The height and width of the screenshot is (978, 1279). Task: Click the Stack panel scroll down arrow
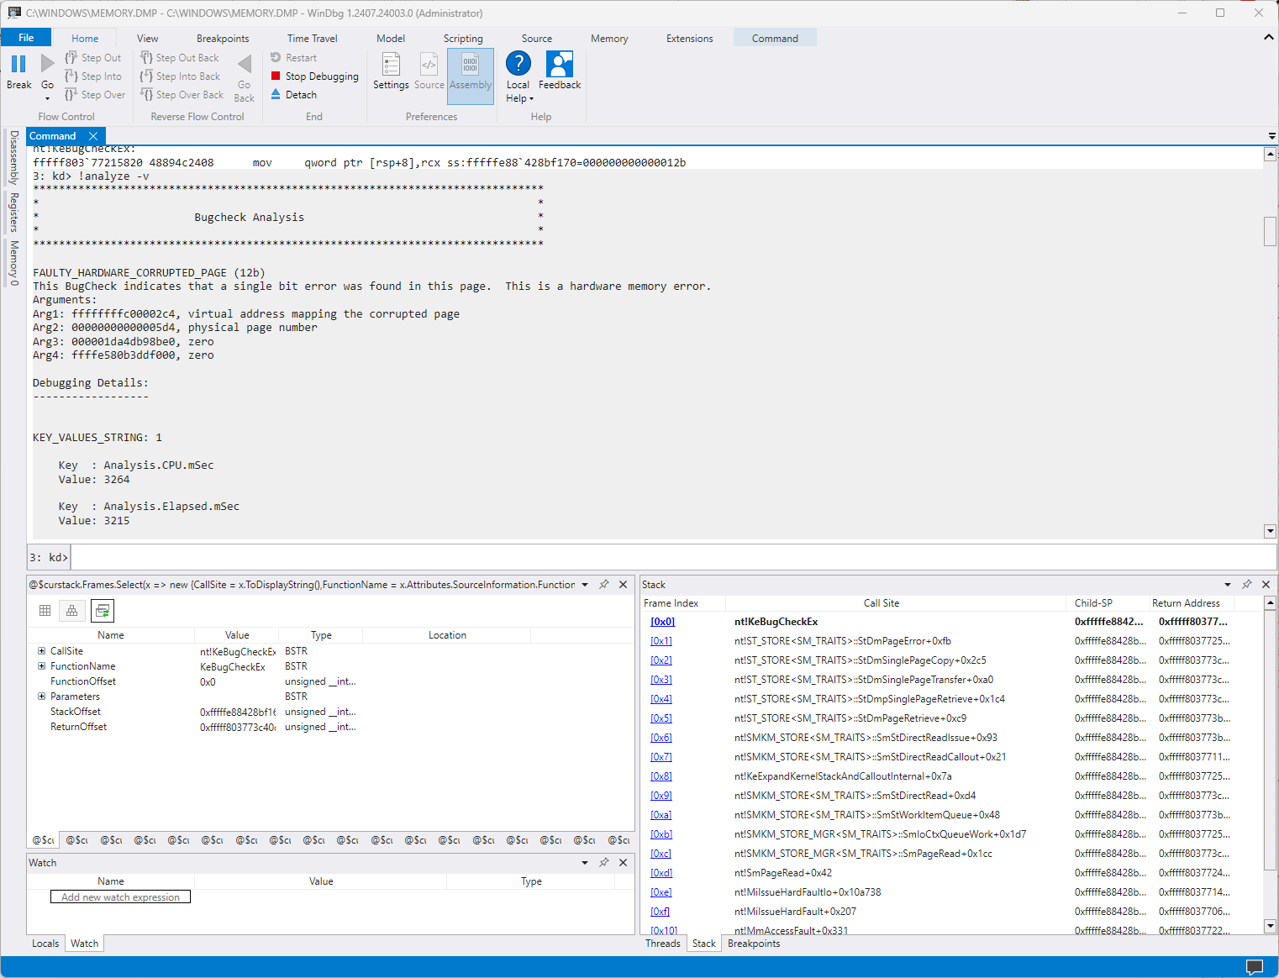[x=1271, y=926]
